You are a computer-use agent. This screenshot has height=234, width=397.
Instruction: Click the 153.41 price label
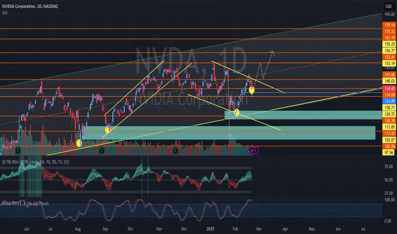[x=389, y=57]
